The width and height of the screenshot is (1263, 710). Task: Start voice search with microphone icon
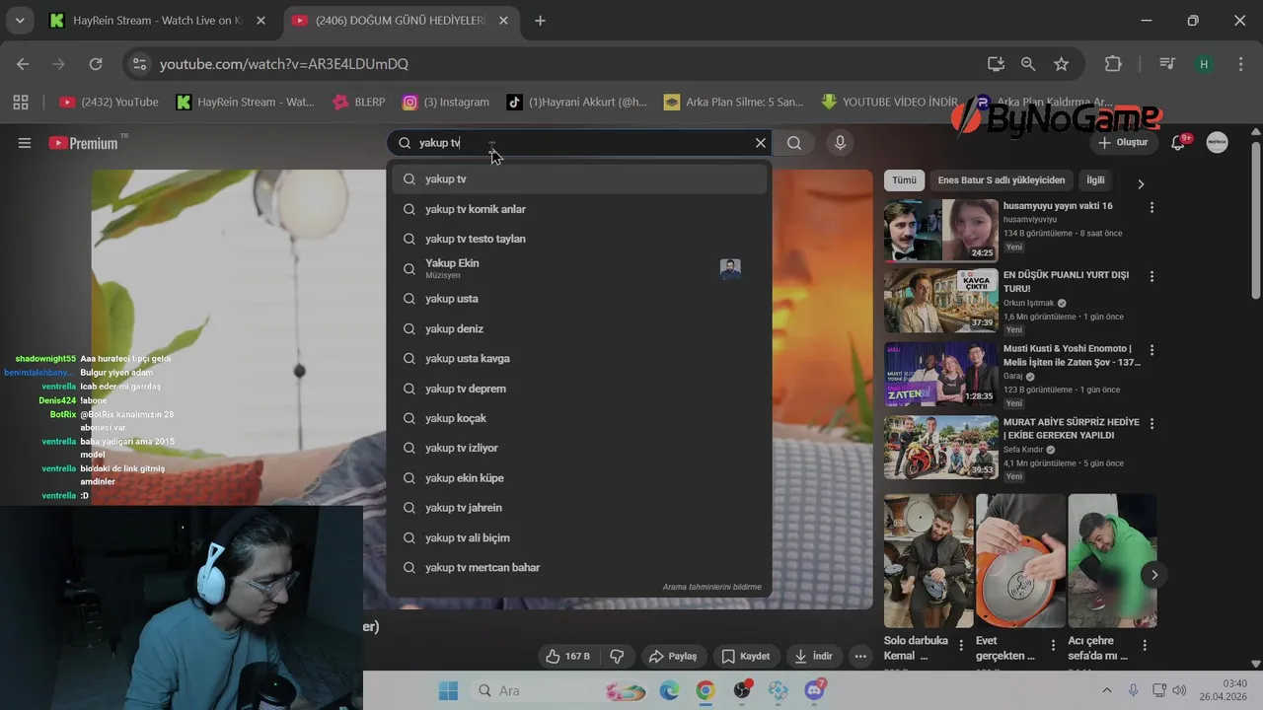point(840,143)
